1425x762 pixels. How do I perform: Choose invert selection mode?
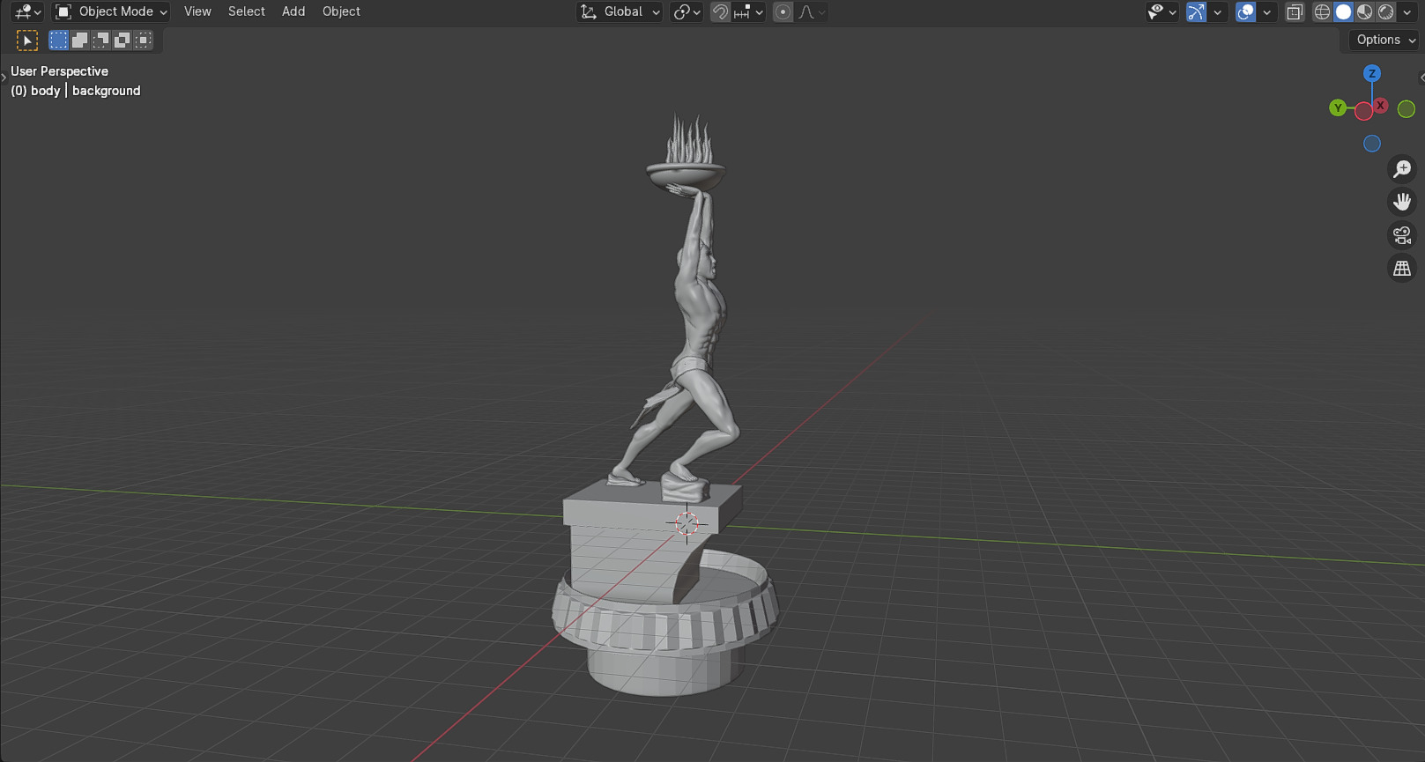point(122,40)
